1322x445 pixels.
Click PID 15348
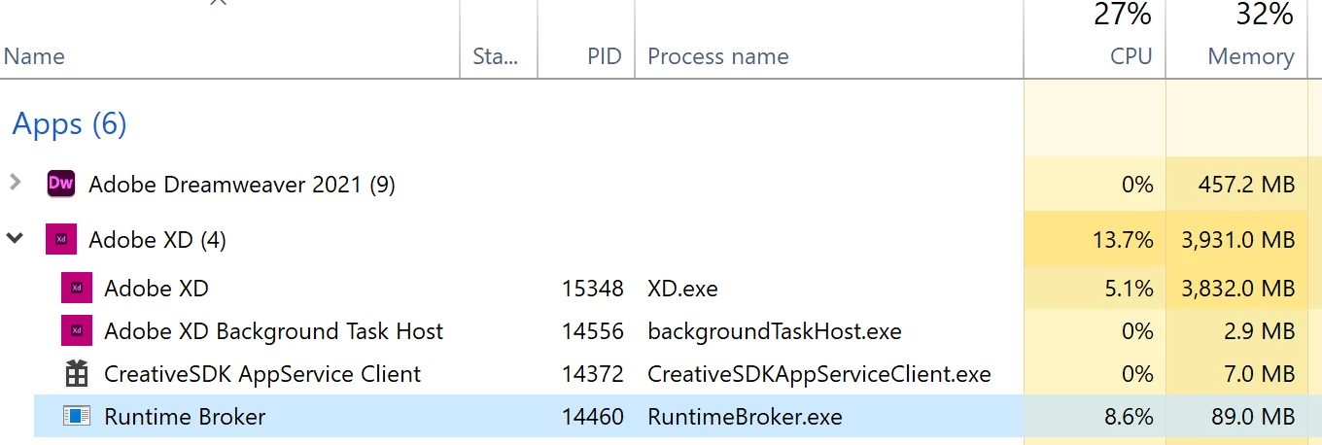click(593, 289)
